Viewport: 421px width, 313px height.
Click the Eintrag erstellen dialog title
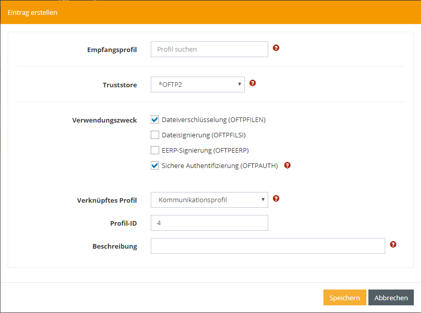32,13
